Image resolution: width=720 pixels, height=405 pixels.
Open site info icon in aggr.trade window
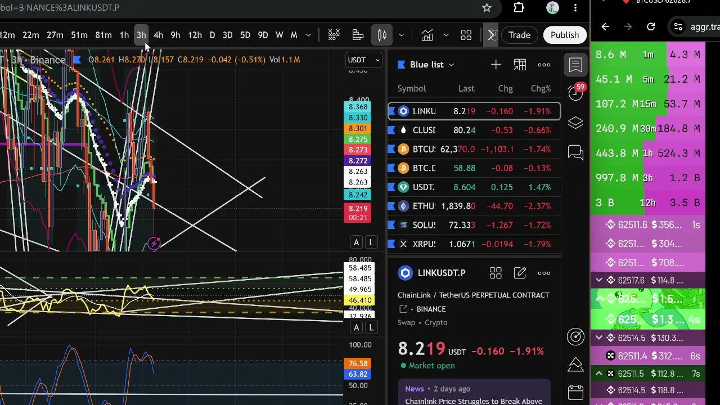678,26
